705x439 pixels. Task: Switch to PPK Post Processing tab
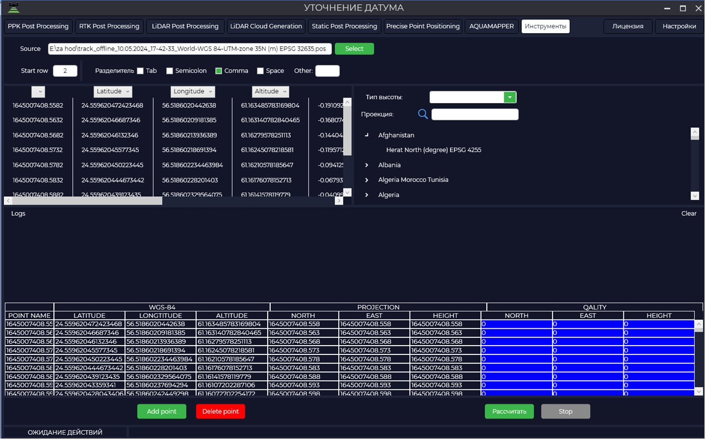[x=38, y=26]
